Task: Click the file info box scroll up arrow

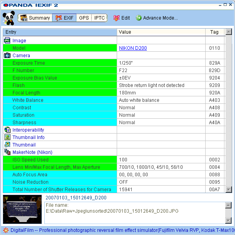Action: [228, 205]
